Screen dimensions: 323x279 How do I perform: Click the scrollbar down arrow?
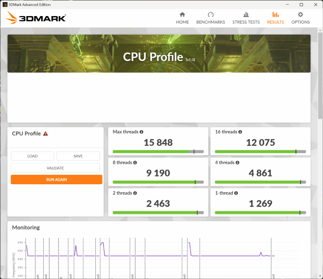(320, 276)
